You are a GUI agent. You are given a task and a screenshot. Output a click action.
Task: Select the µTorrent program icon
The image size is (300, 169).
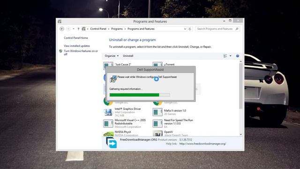point(157,64)
